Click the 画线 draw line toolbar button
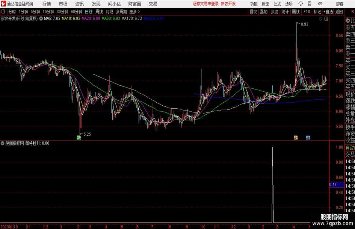Screen dimensions: 355x229 click(x=296, y=12)
